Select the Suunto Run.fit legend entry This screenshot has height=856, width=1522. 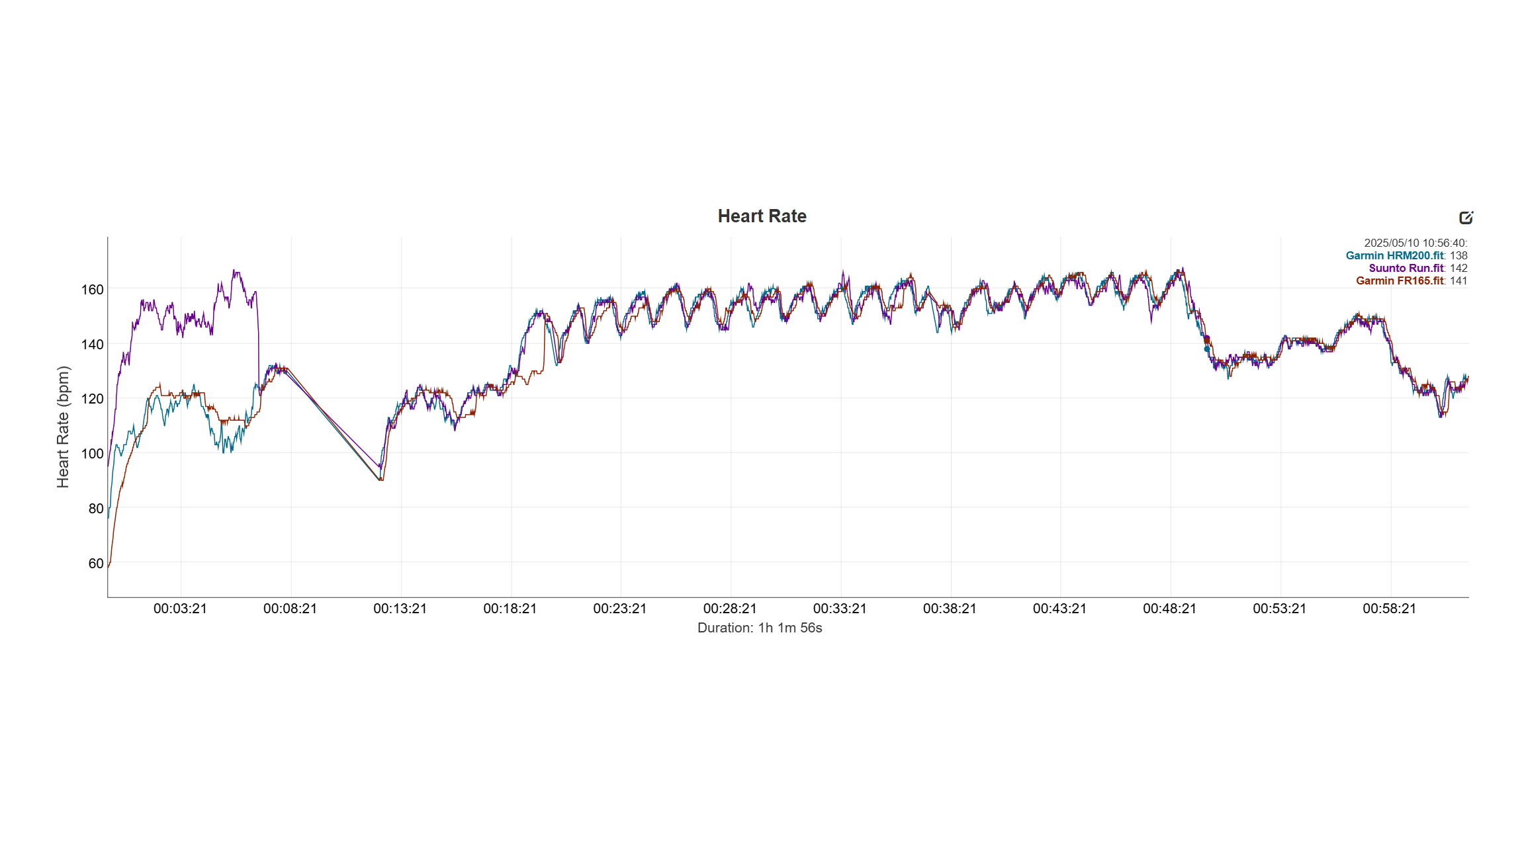tap(1406, 268)
